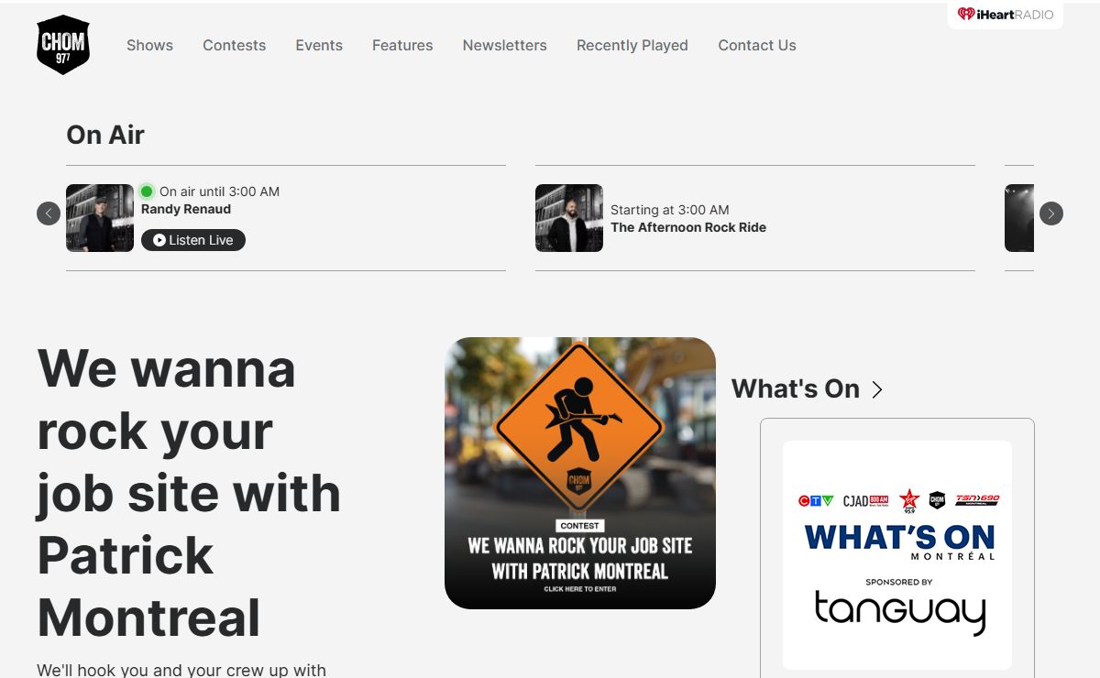Click the Randy Renaud show name
Image resolution: width=1100 pixels, height=678 pixels.
point(186,209)
